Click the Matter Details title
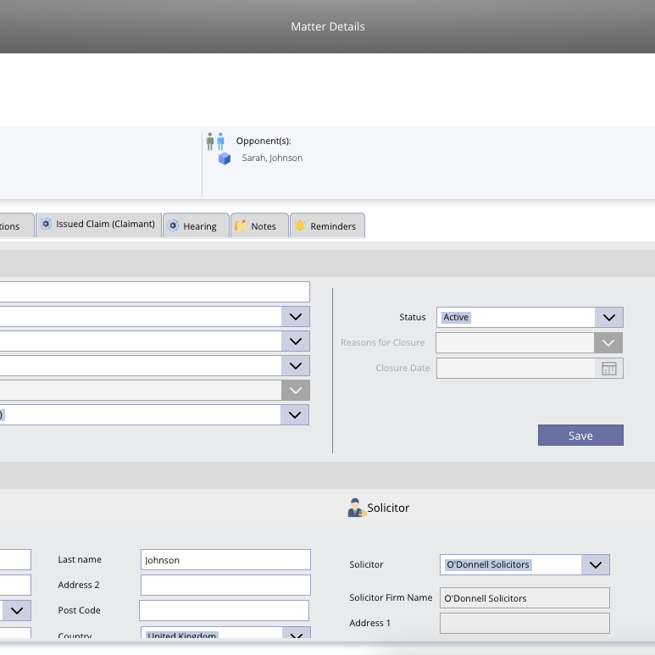655x655 pixels. (328, 27)
